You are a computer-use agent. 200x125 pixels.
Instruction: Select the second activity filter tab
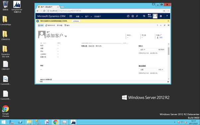click(x=91, y=46)
